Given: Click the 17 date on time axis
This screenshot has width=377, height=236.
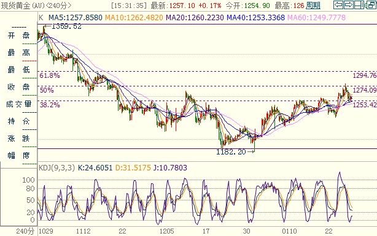Looking at the screenshot, I should pyautogui.click(x=206, y=231).
